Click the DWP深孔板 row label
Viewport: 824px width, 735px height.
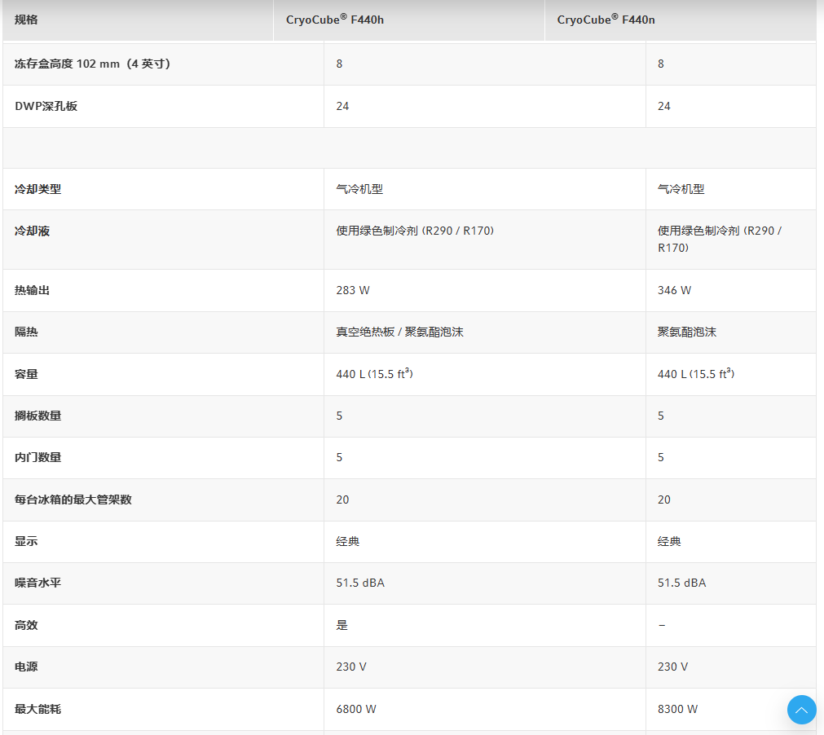pyautogui.click(x=46, y=106)
